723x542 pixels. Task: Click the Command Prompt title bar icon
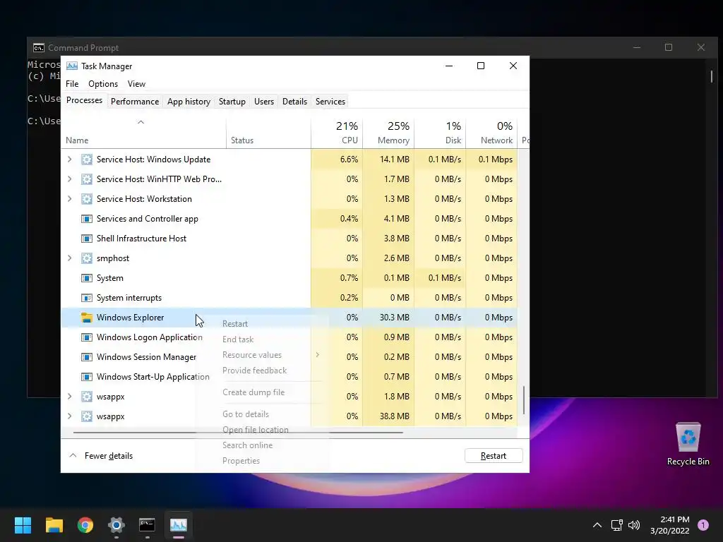coord(39,48)
